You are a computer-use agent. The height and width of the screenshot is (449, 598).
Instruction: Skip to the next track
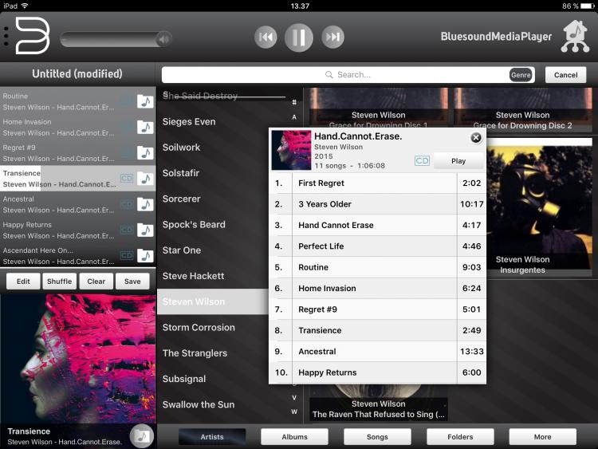[x=332, y=37]
